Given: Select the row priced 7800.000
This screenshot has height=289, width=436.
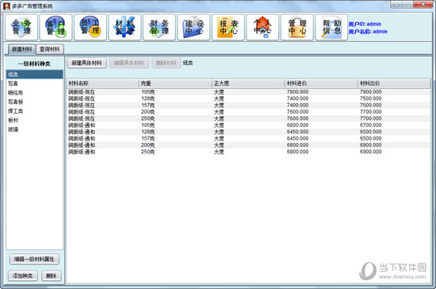Looking at the screenshot, I should tap(248, 92).
